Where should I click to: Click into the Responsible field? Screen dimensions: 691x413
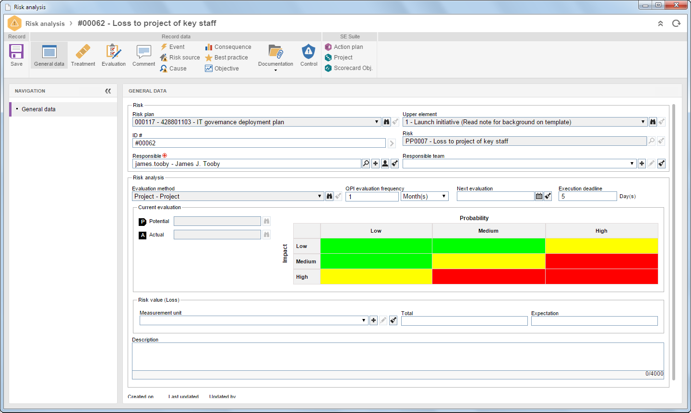coord(247,164)
